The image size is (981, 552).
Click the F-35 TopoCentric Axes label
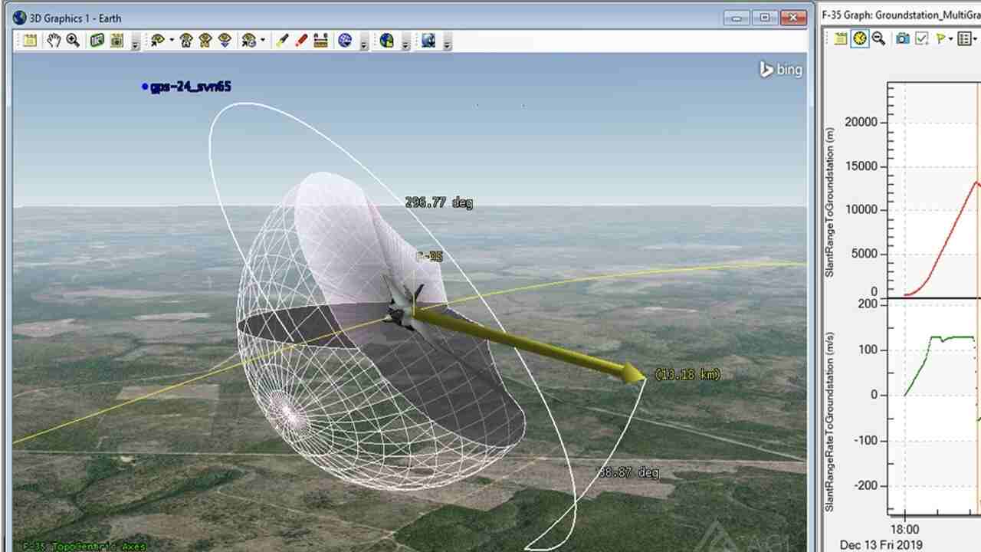click(84, 547)
